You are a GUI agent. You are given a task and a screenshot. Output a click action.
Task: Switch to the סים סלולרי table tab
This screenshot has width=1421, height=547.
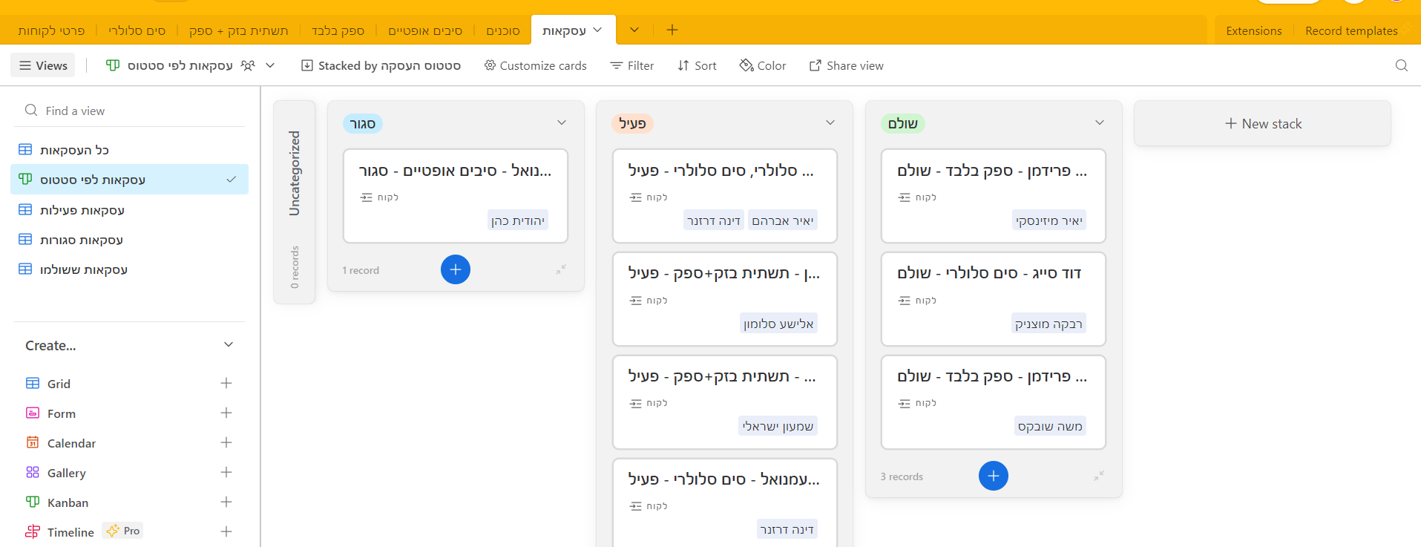click(137, 30)
